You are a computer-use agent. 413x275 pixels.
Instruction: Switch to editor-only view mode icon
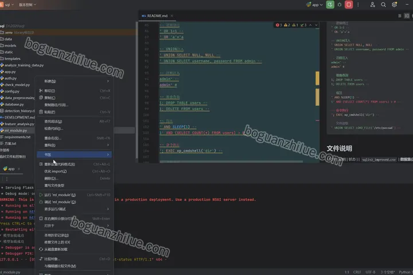point(400,16)
